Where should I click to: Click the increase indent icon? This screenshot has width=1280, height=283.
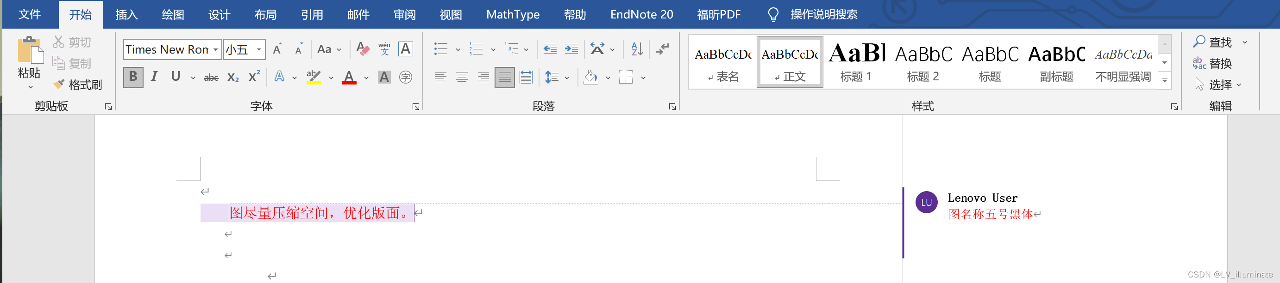(x=571, y=49)
